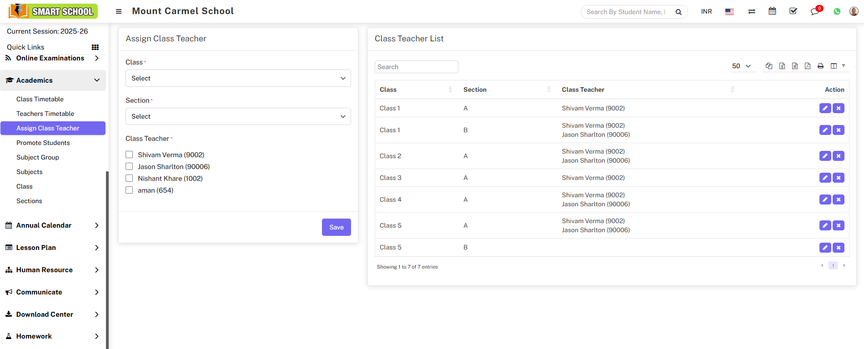Sort by Section column header
The width and height of the screenshot is (864, 349).
pyautogui.click(x=507, y=90)
